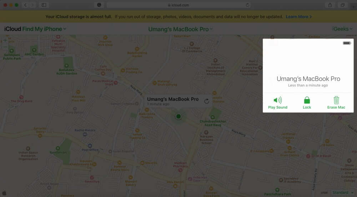Click Umang's MacBook Pro panel title
The width and height of the screenshot is (357, 197).
308,79
